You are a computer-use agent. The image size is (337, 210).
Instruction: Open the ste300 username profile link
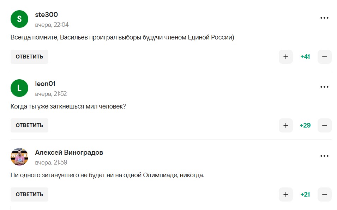[x=47, y=15]
